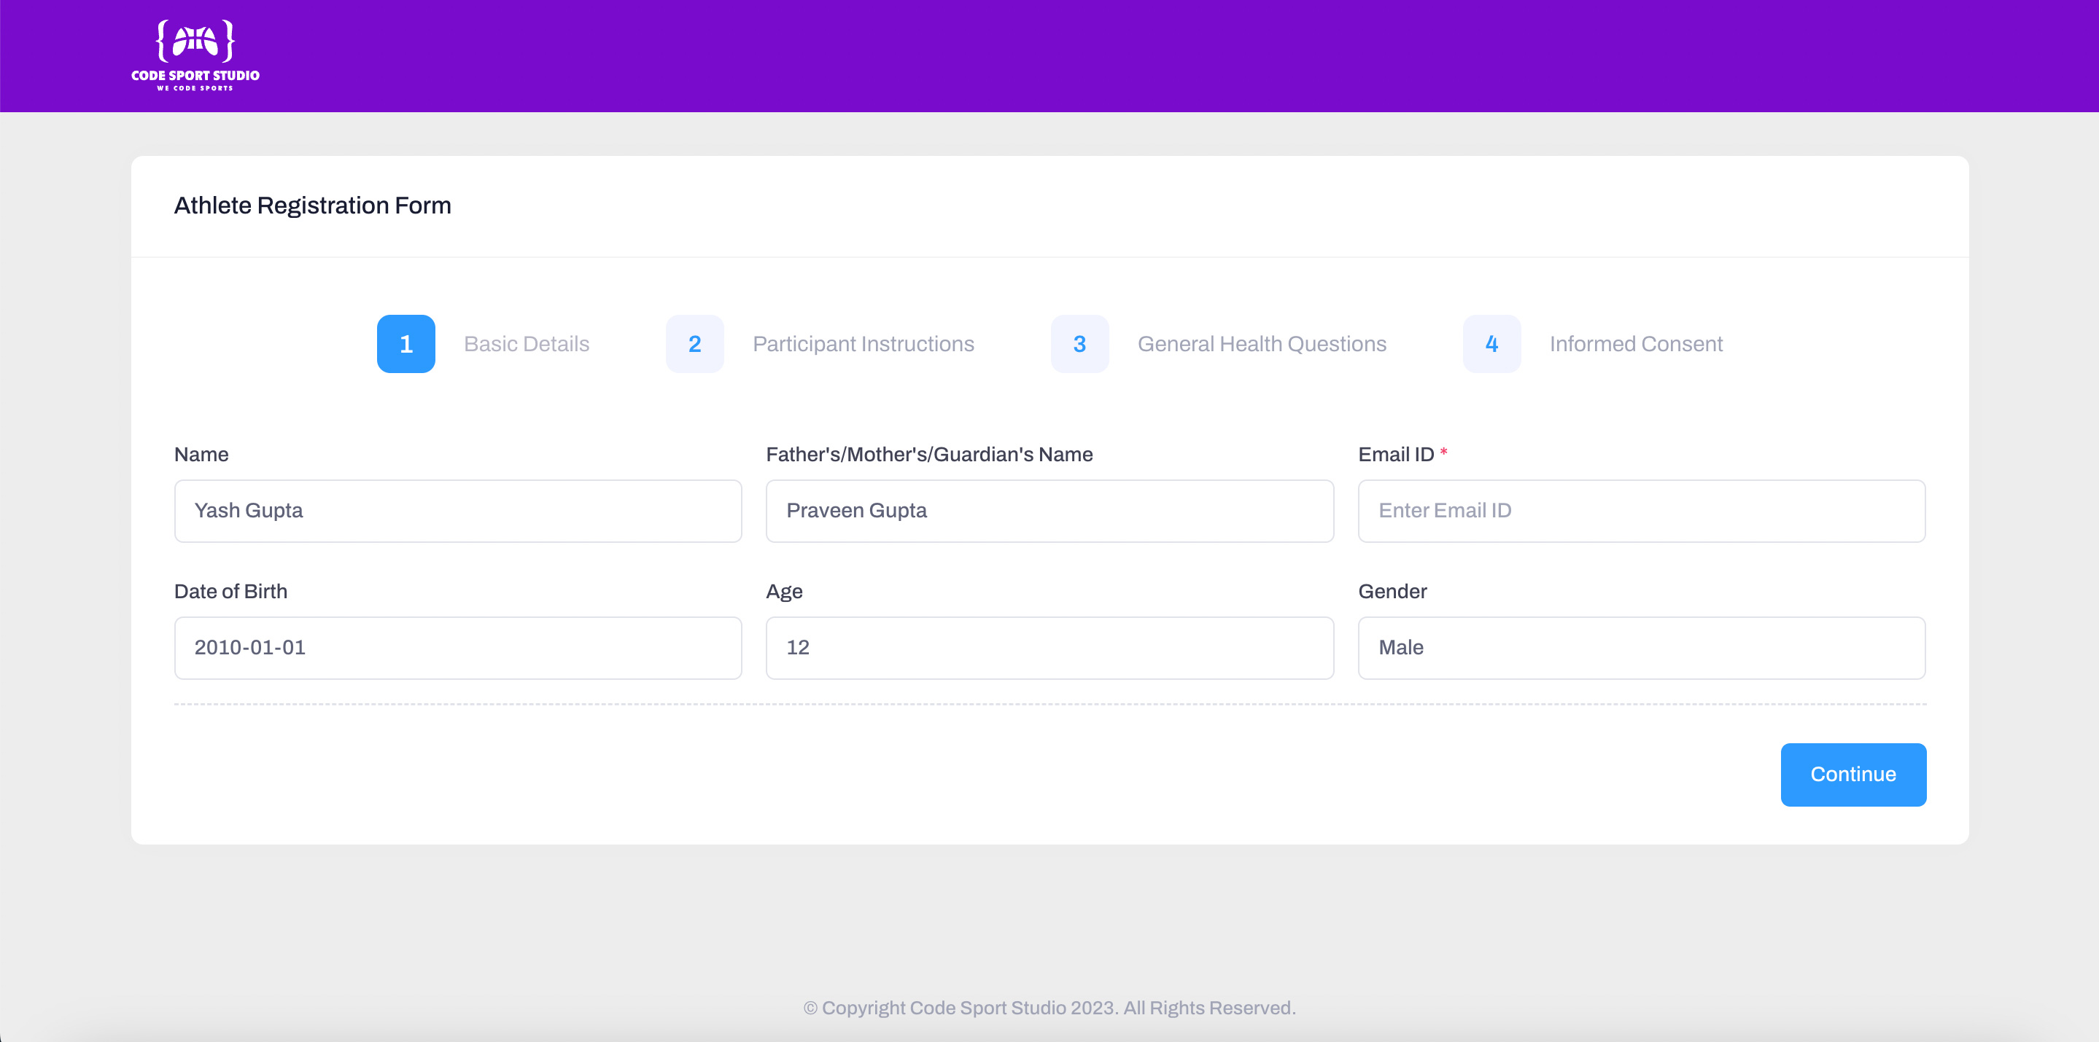Open the Gender selection field
The image size is (2099, 1042).
coord(1641,647)
